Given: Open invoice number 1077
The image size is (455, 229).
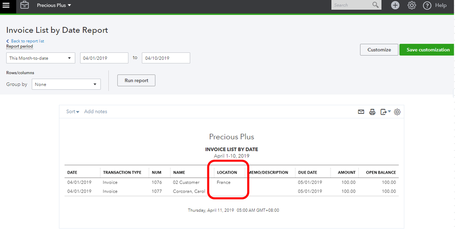Looking at the screenshot, I should pyautogui.click(x=157, y=191).
